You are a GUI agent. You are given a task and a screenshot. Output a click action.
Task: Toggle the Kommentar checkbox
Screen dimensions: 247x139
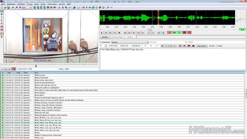click(x=101, y=42)
